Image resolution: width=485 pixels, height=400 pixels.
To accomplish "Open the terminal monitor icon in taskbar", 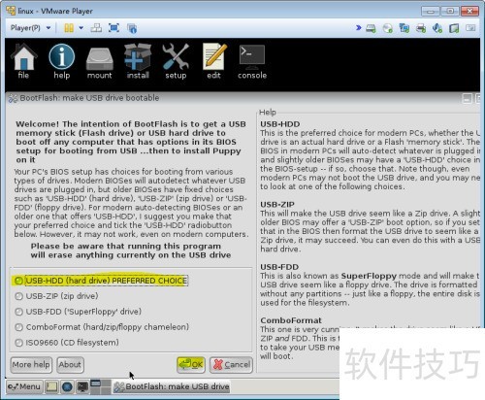I will 82,386.
